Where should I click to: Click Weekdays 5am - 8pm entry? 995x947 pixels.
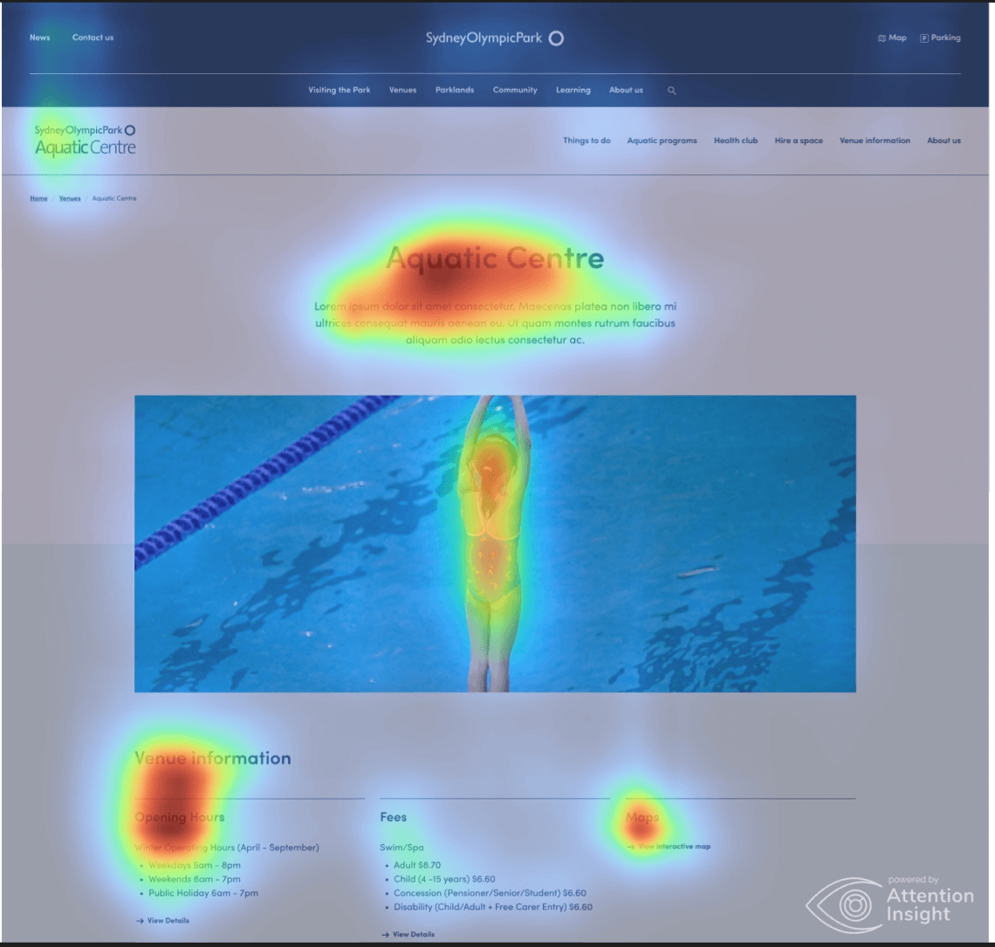click(x=194, y=865)
